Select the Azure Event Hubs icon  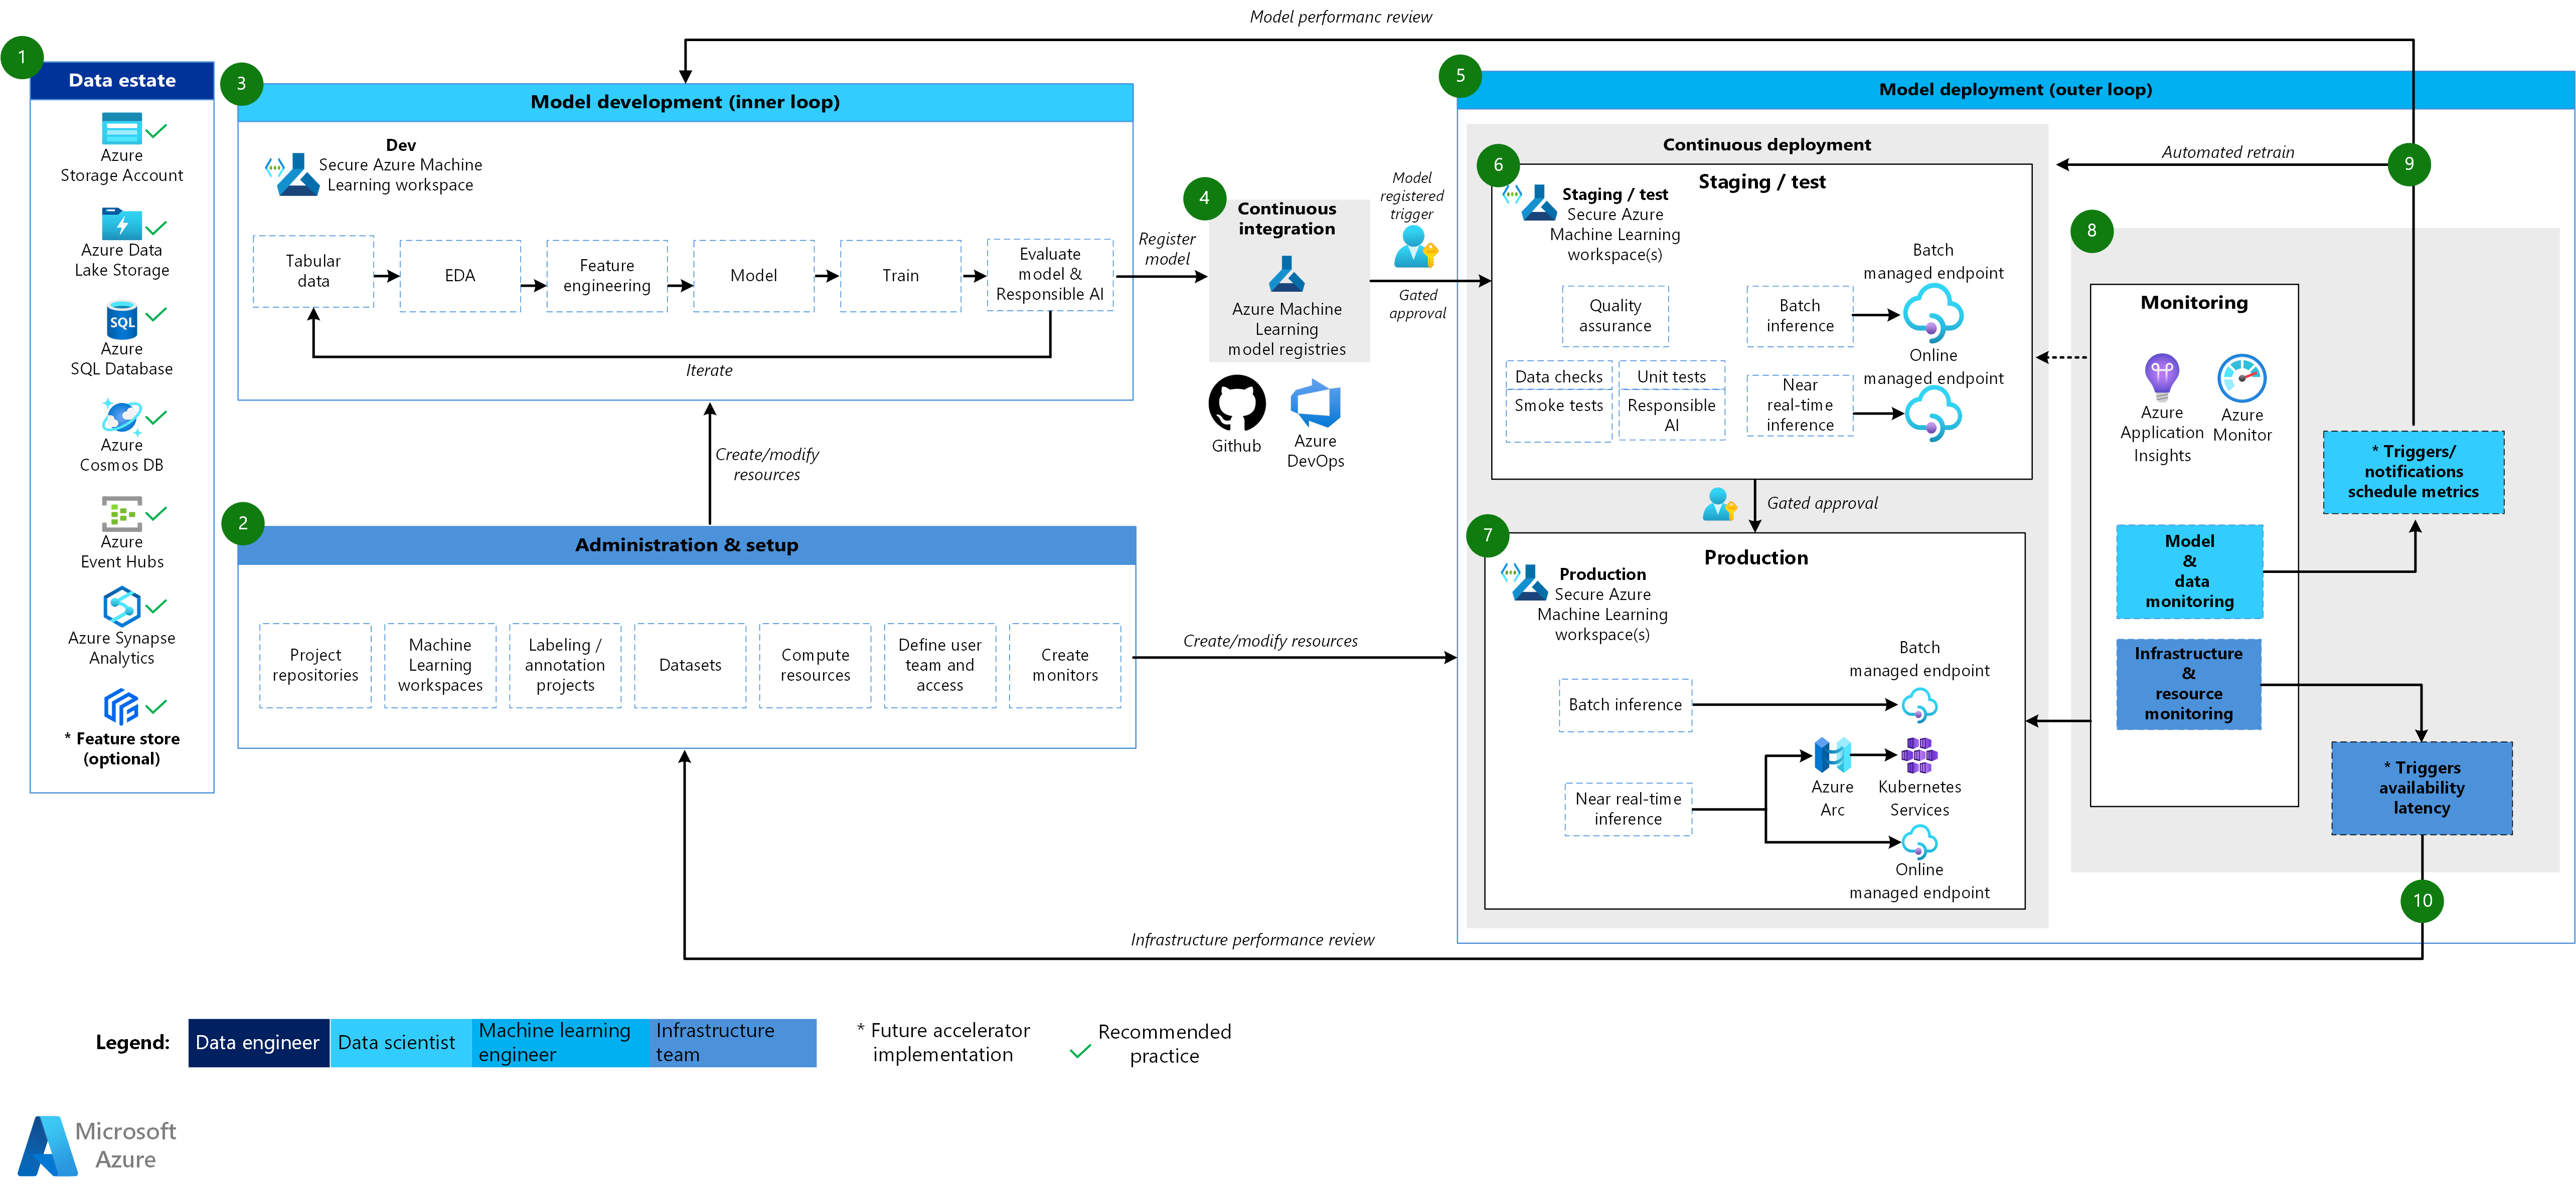pos(121,514)
